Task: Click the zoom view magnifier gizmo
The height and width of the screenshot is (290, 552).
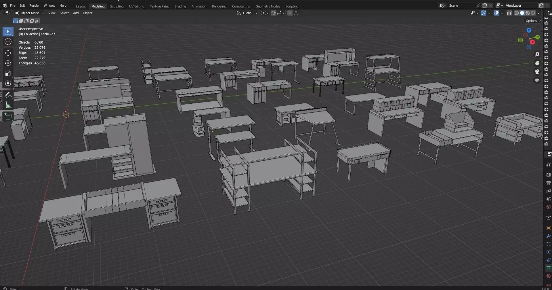Action: (537, 54)
